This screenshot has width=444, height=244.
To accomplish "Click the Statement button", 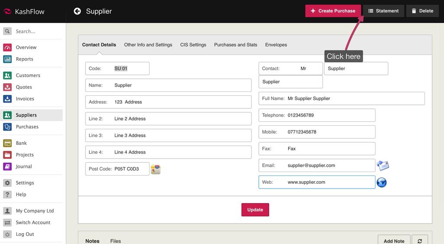I will point(383,11).
